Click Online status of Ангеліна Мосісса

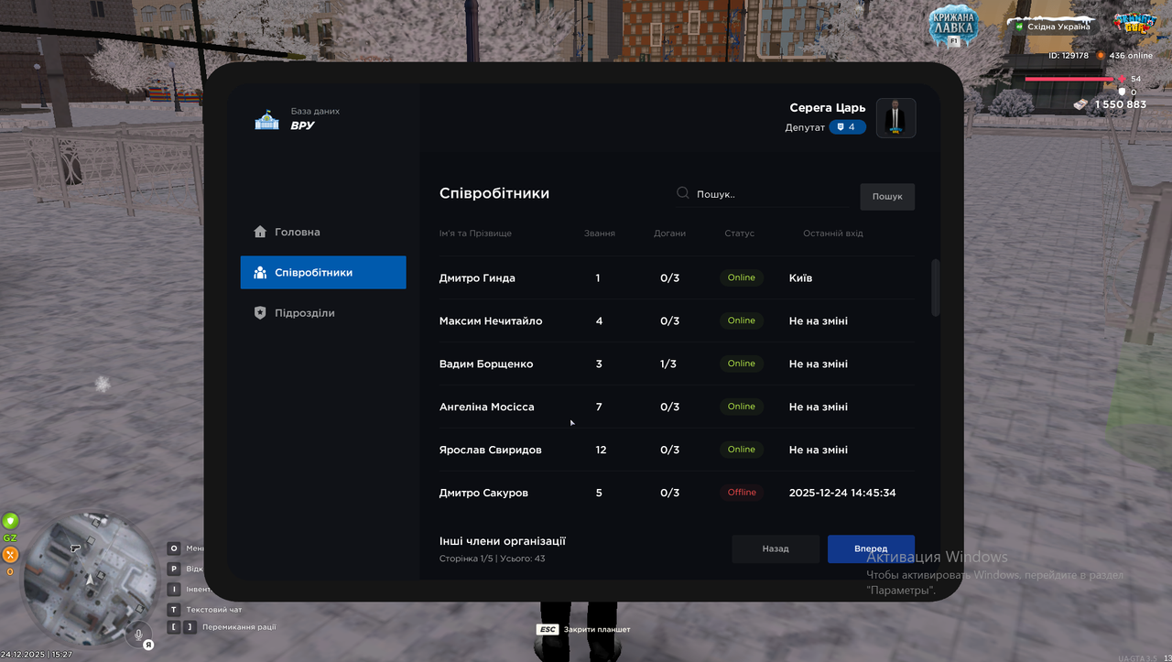742,407
